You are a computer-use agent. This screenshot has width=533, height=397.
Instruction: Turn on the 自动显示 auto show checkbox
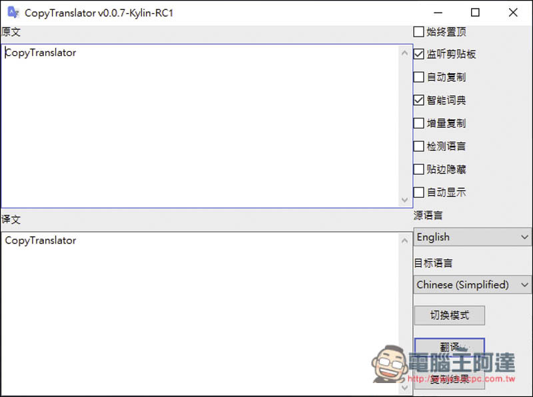coord(419,192)
